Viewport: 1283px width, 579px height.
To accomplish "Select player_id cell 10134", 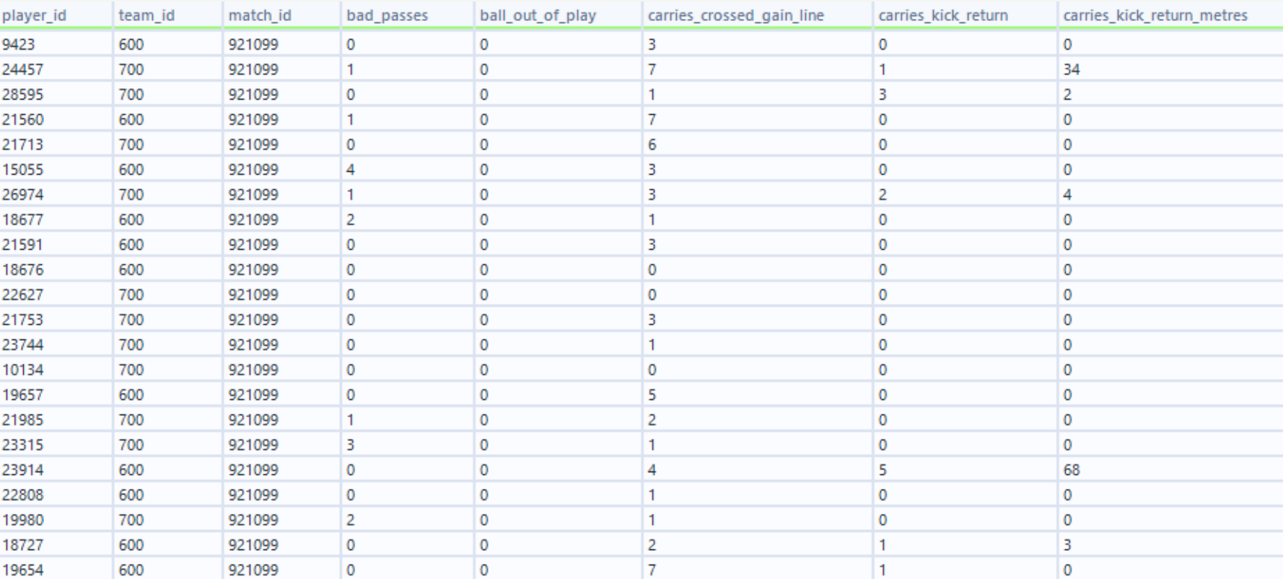I will [x=56, y=370].
